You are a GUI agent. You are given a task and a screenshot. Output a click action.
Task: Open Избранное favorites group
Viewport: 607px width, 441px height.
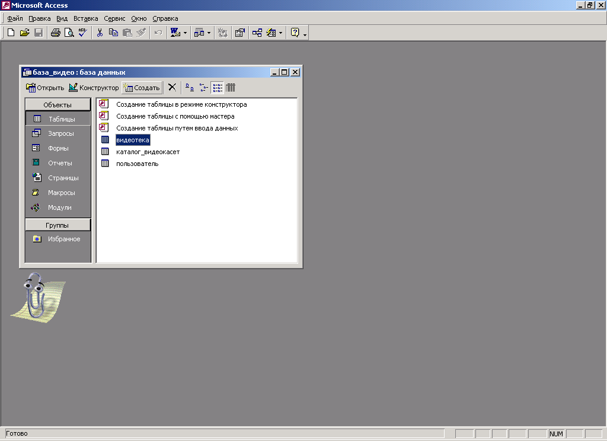click(x=57, y=239)
